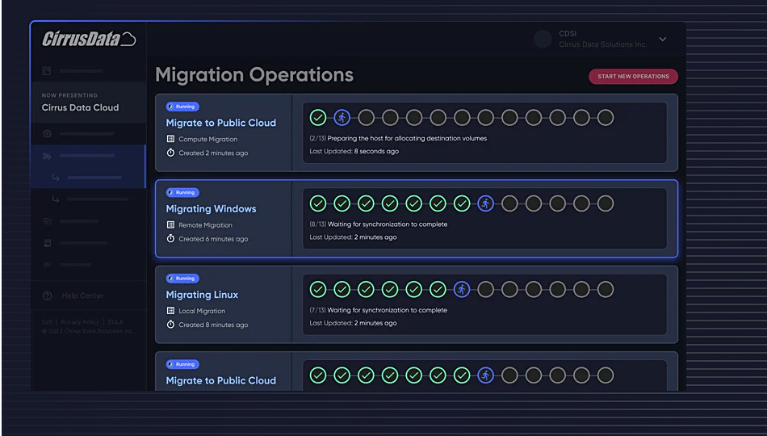Select last pending step in Migrating Linux
The height and width of the screenshot is (436, 767).
click(x=606, y=290)
